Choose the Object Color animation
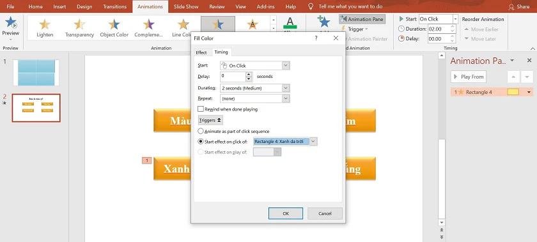This screenshot has width=537, height=242. [x=114, y=27]
